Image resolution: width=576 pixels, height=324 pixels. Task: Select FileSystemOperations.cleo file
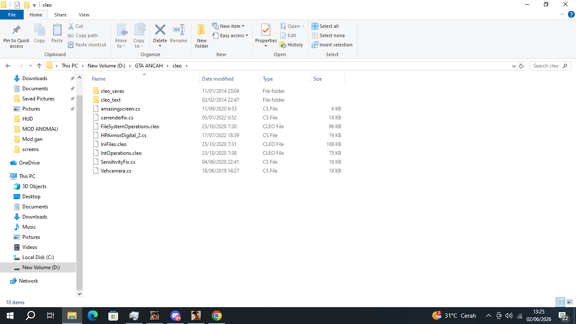130,127
